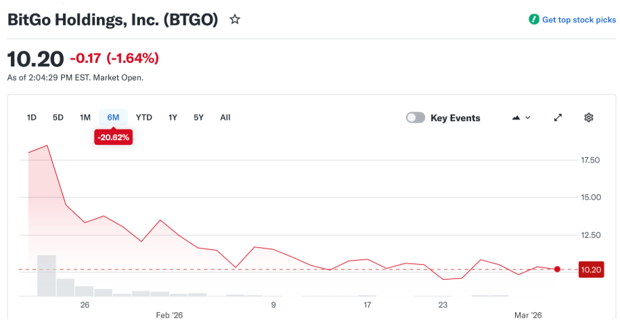Image resolution: width=620 pixels, height=323 pixels.
Task: Click the As of 2:04:29 PM EST text
Action: click(75, 78)
